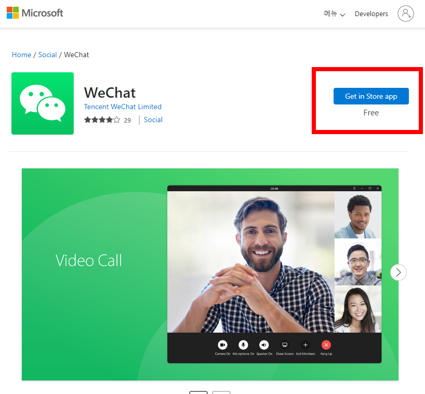The width and height of the screenshot is (425, 394).
Task: Select second carousel page indicator
Action: [x=221, y=392]
